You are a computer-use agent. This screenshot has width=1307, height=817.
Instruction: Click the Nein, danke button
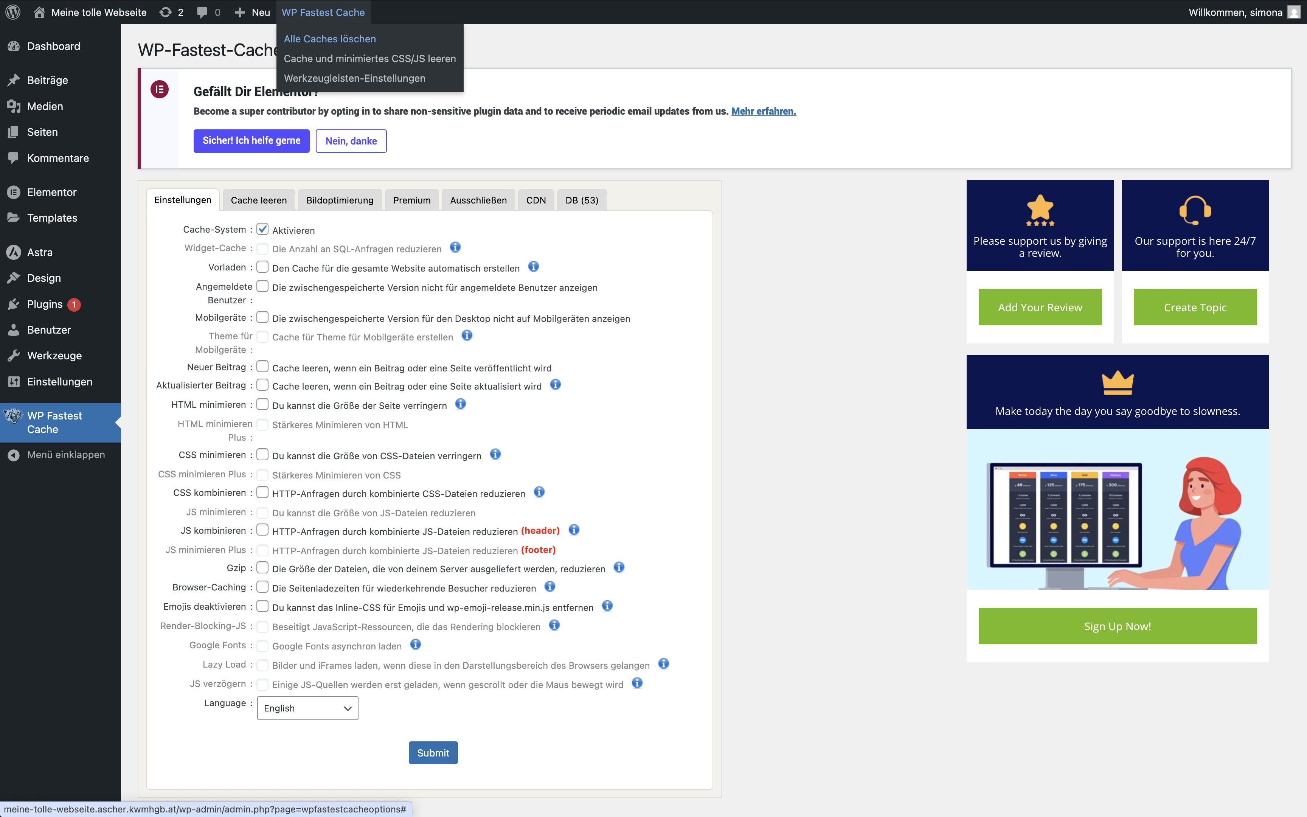click(x=351, y=140)
